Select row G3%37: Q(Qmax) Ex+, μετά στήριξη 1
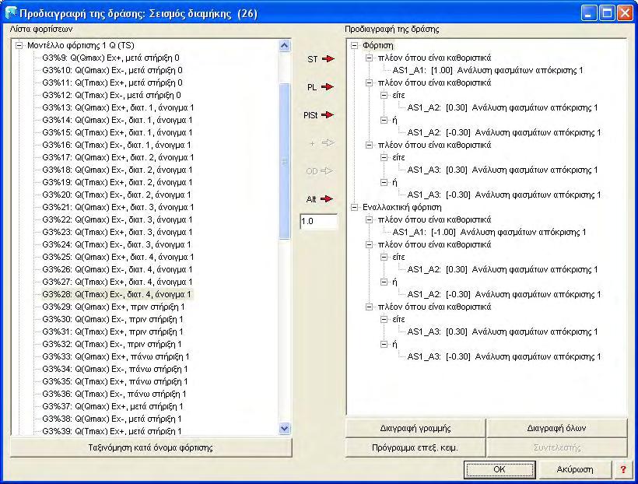Image resolution: width=638 pixels, height=484 pixels. [x=112, y=407]
